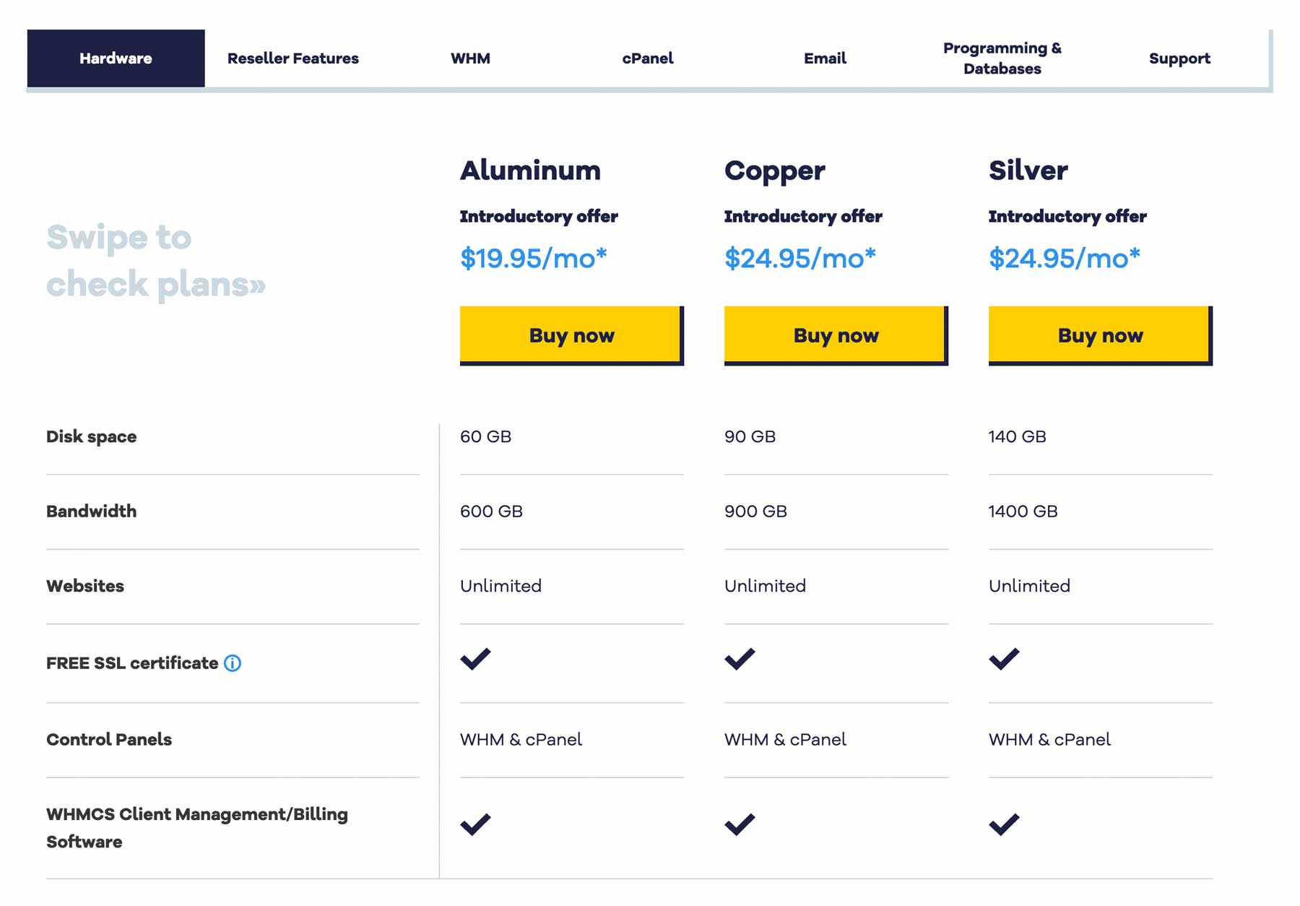Click Buy now for the Silver plan
The height and width of the screenshot is (906, 1300).
click(1100, 335)
